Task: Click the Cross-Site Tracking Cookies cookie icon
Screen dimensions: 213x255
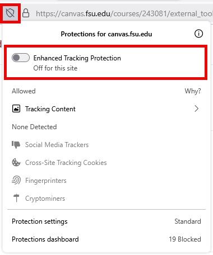Action: (16, 162)
